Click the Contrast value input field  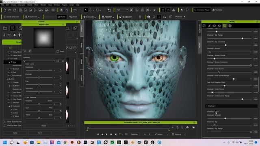pyautogui.click(x=56, y=77)
